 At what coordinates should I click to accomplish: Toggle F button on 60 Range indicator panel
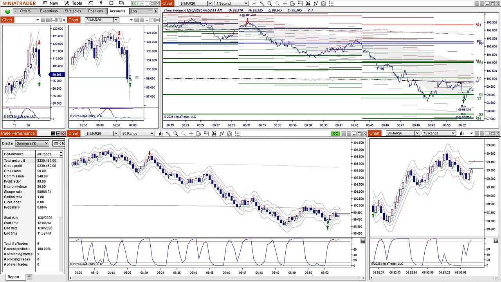click(363, 241)
